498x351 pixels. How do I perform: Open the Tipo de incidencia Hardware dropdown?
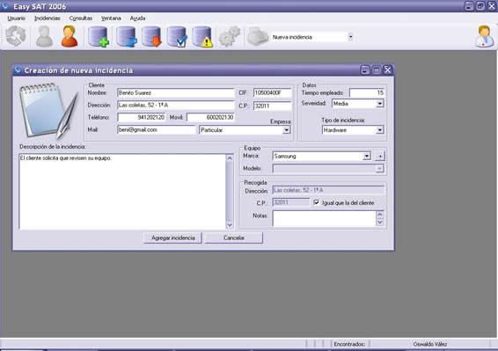coord(380,130)
